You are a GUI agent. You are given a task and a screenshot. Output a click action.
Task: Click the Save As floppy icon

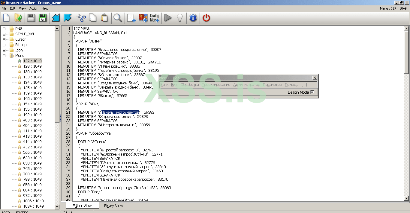[x=43, y=18]
